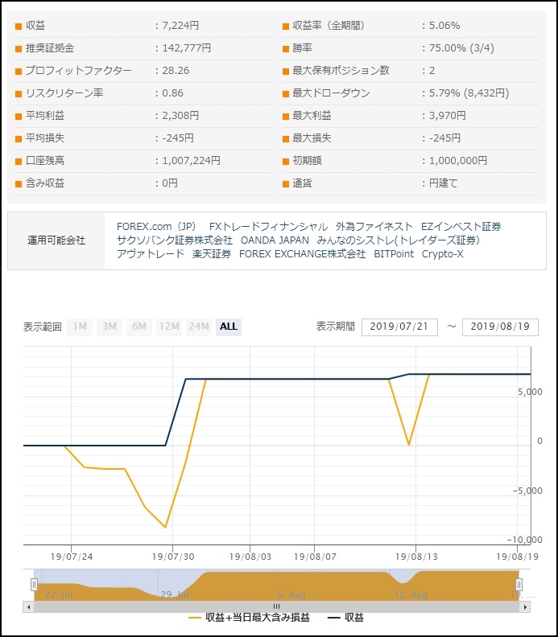The height and width of the screenshot is (637, 558).
Task: Edit the start date field 2019/07/21
Action: [399, 327]
